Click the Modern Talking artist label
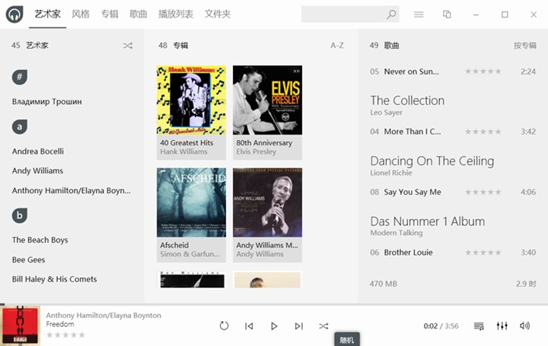Viewport: 548px width, 346px height. pyautogui.click(x=397, y=233)
